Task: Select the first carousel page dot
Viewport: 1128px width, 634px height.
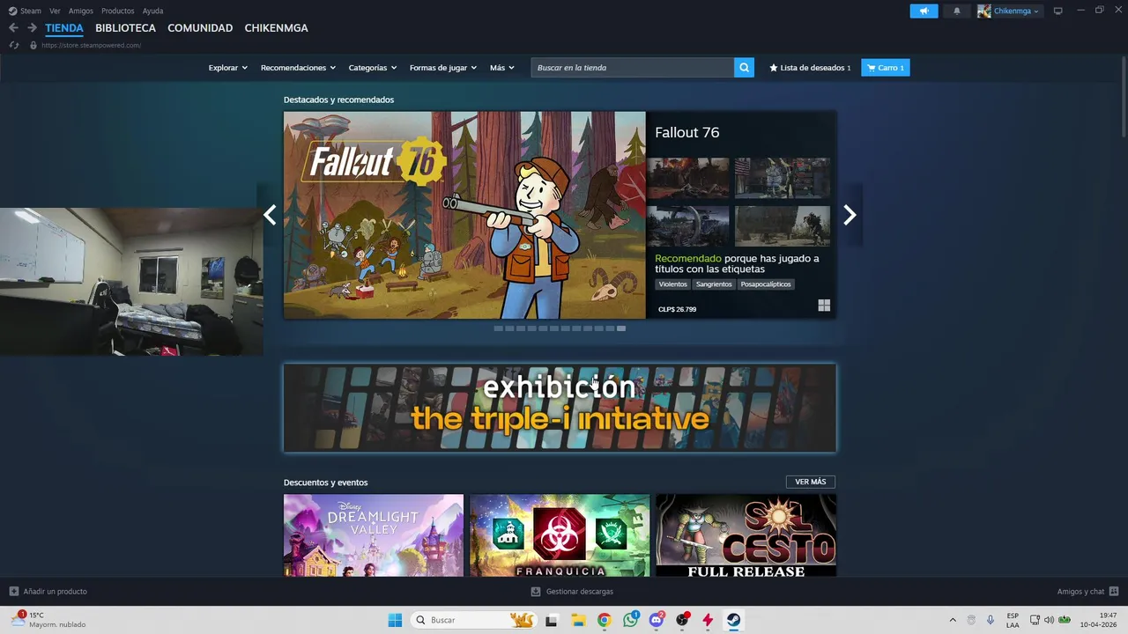Action: 498,328
